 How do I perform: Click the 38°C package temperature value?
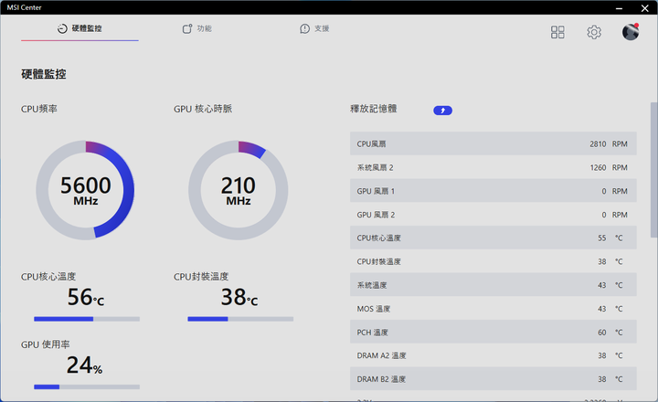click(239, 297)
